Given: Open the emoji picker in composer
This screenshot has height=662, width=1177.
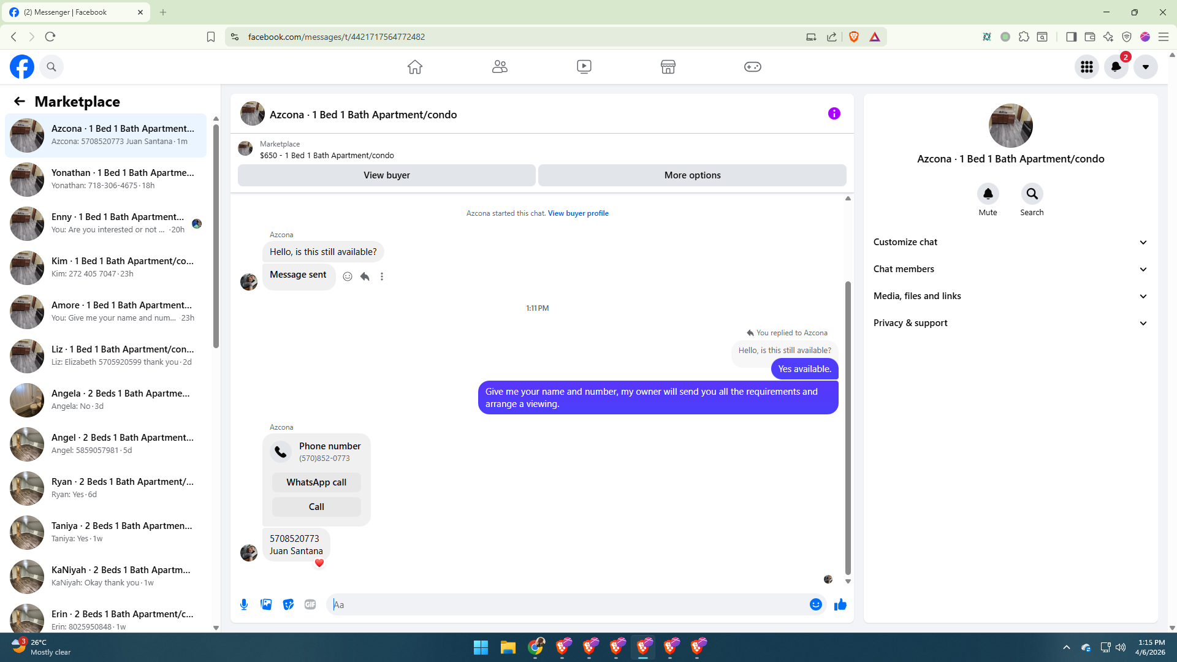Looking at the screenshot, I should point(816,604).
